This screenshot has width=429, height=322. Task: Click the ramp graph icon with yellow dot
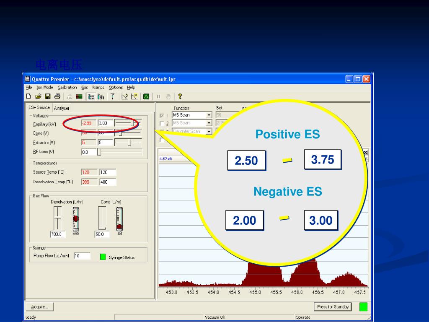coord(134,96)
